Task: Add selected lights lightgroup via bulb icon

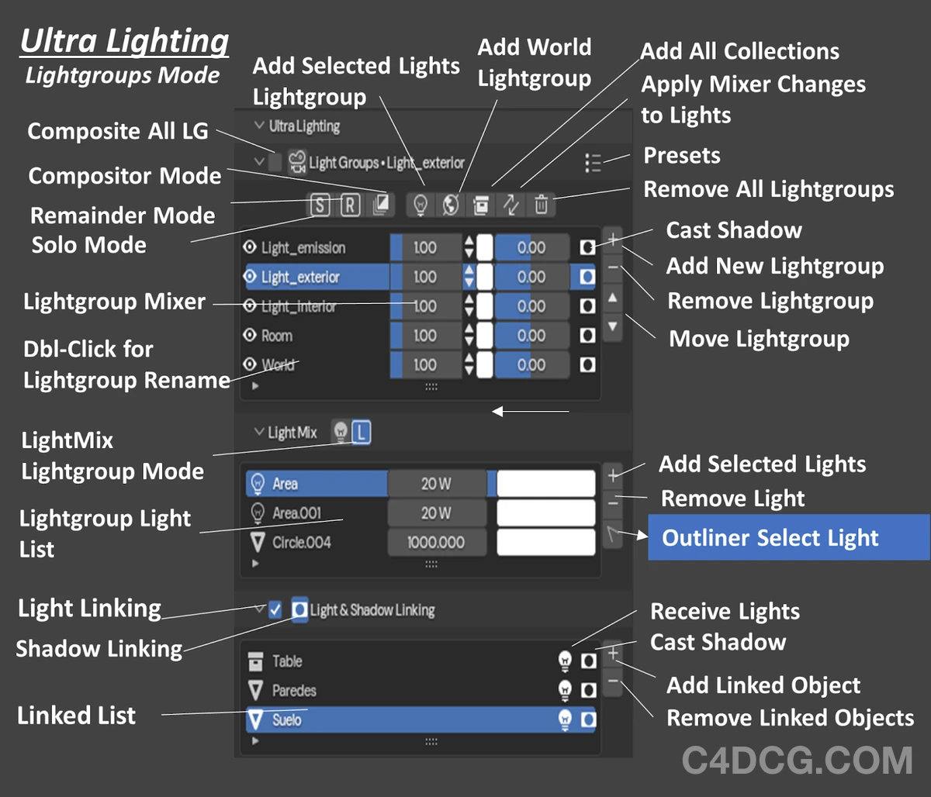Action: coord(421,205)
